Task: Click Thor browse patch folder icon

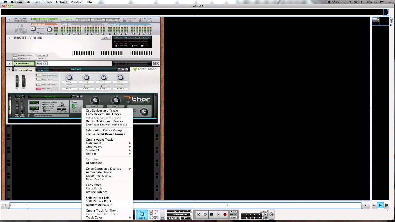Action: pos(78,97)
